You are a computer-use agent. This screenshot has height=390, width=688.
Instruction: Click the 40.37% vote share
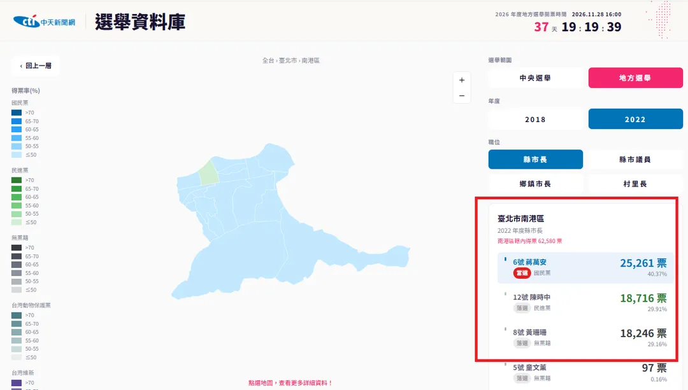pyautogui.click(x=657, y=274)
